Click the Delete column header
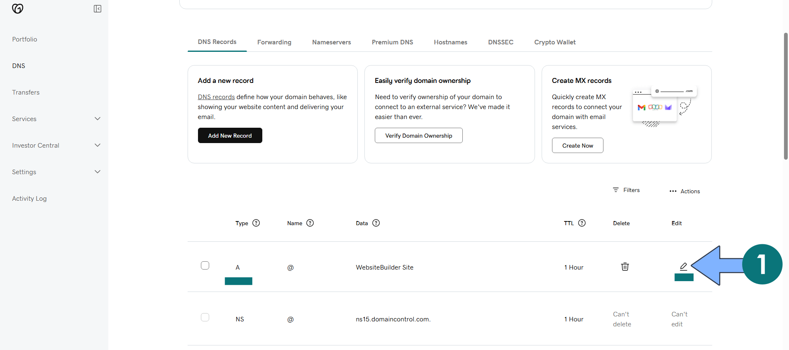Screen dimensions: 789x350 [x=621, y=223]
